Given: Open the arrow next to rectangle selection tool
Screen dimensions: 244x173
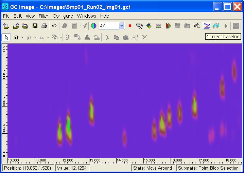Looking at the screenshot, I should pyautogui.click(x=22, y=37).
